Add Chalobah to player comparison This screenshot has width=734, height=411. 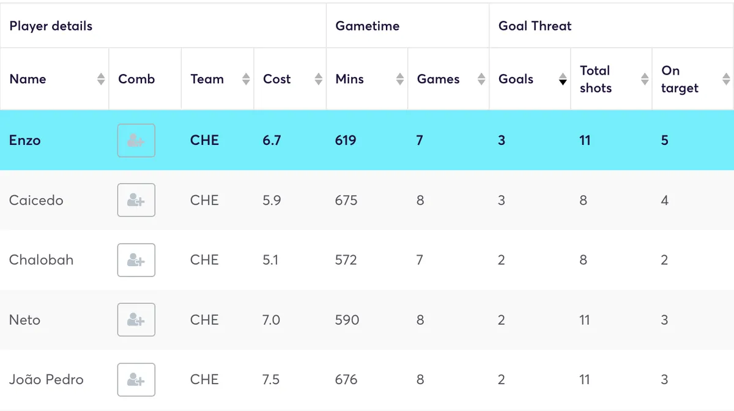coord(136,260)
